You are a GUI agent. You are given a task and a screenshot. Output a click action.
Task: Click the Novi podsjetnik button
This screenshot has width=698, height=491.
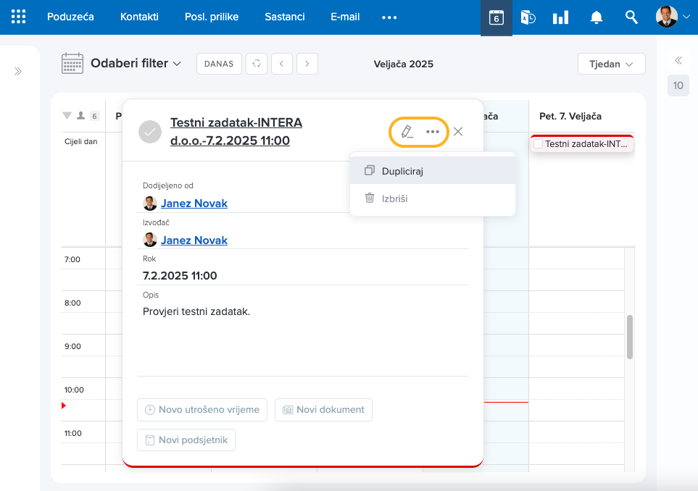186,440
